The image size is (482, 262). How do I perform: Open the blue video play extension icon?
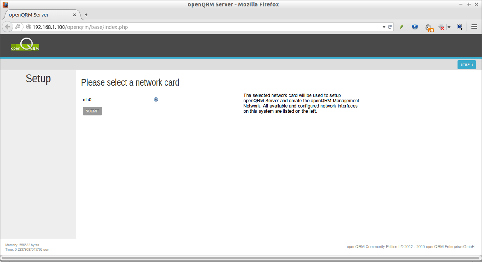pos(415,27)
